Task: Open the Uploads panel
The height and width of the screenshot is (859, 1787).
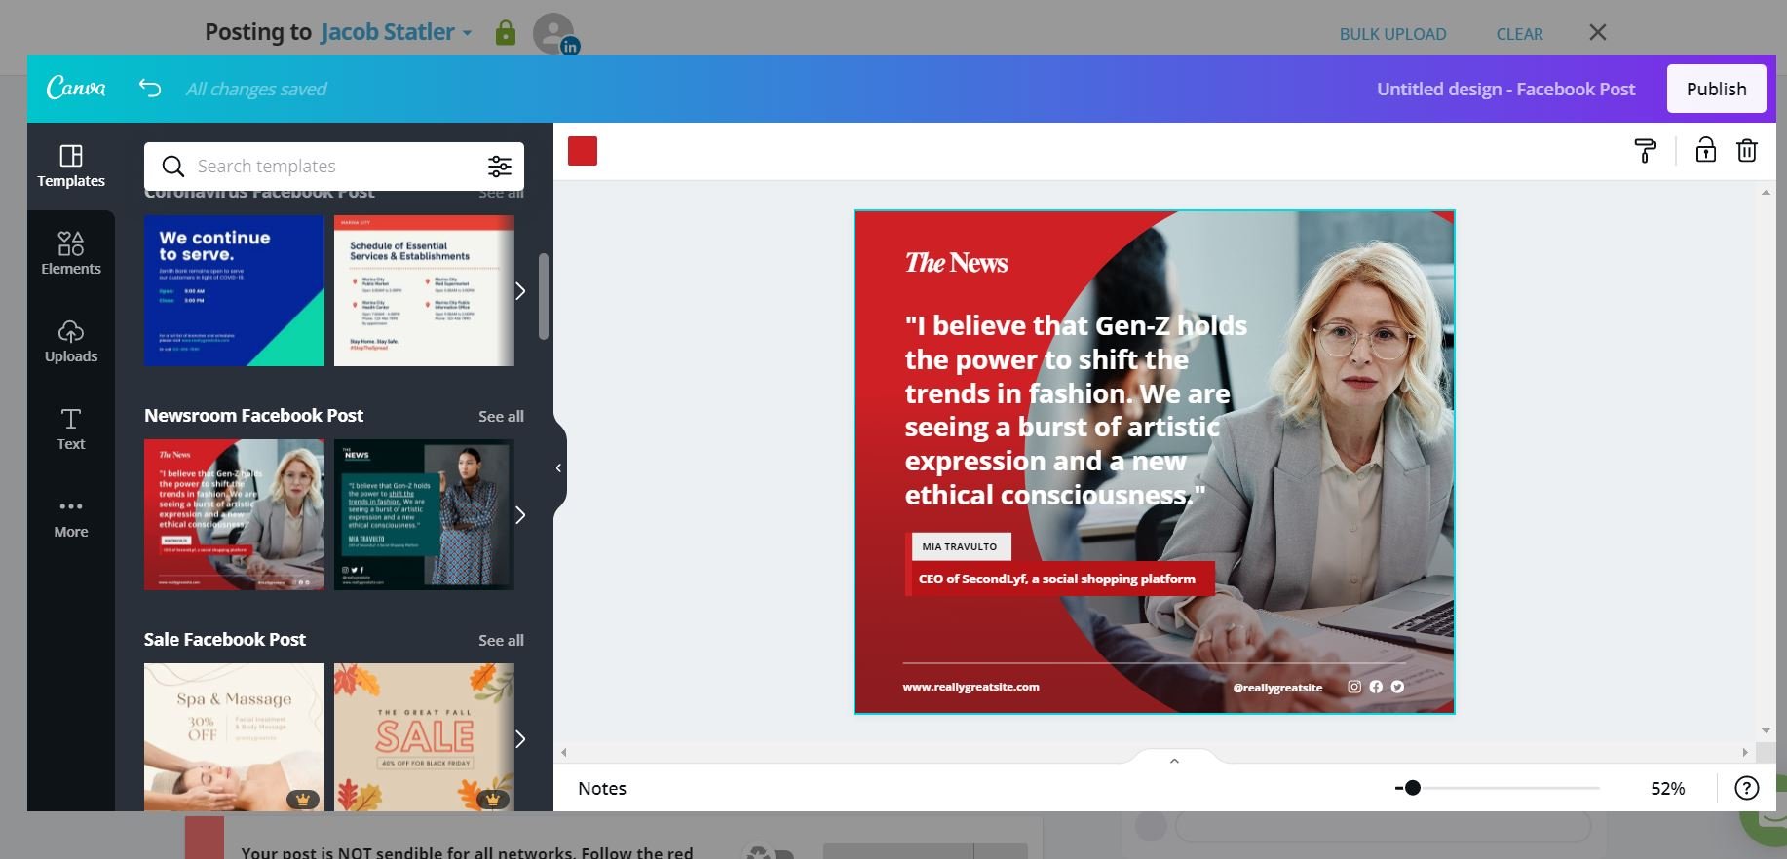Action: pyautogui.click(x=71, y=341)
